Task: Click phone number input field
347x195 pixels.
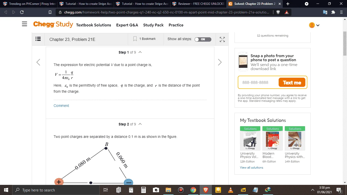Action: 258,82
